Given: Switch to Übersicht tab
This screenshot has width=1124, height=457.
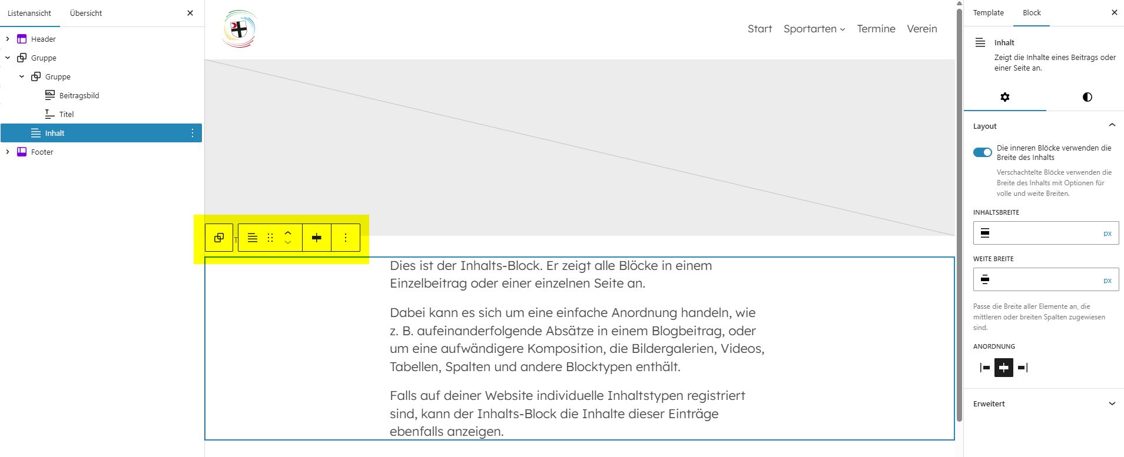Looking at the screenshot, I should click(86, 13).
